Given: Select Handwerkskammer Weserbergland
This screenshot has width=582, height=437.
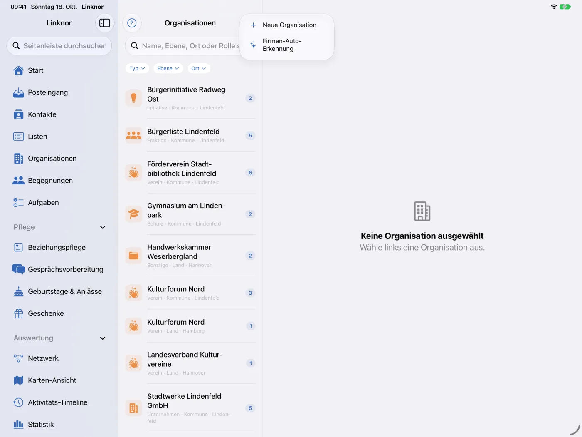Looking at the screenshot, I should 190,256.
